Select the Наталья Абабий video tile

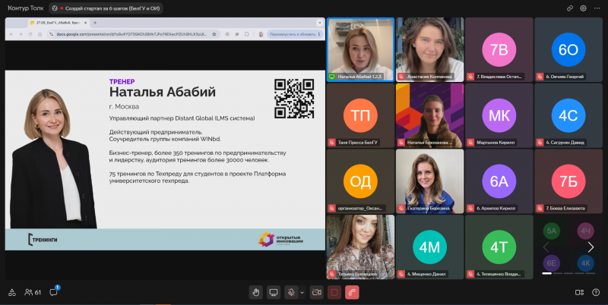click(x=360, y=49)
